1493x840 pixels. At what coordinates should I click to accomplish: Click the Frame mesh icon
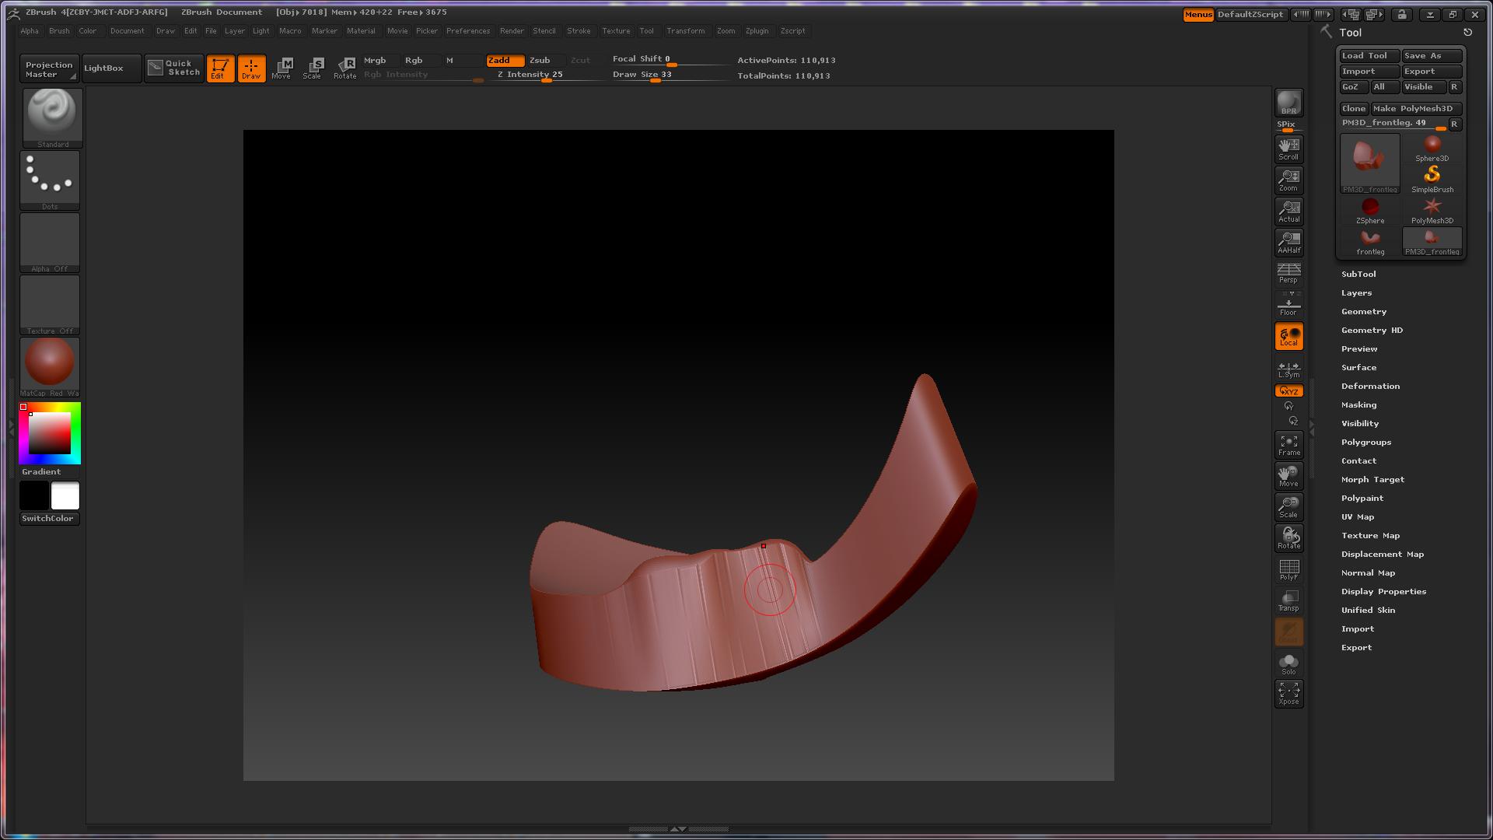1288,445
